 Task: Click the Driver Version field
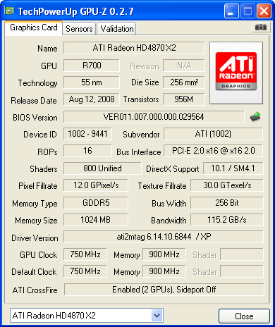coord(164,237)
